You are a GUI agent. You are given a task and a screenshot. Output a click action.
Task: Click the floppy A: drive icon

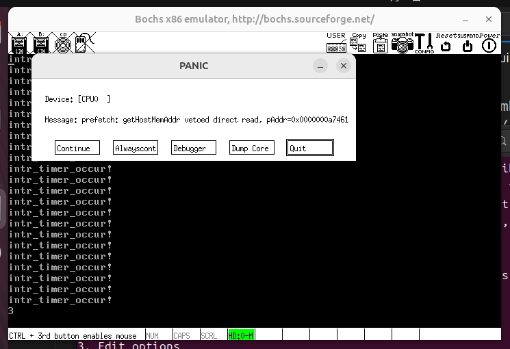coord(19,43)
